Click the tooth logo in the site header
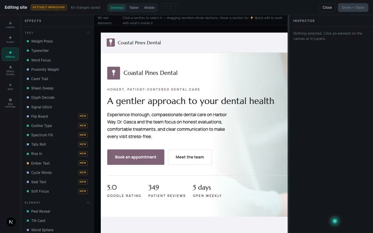The image size is (373, 233). pos(111,43)
